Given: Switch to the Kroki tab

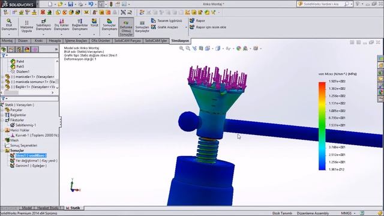Looking at the screenshot, I should [x=38, y=41].
